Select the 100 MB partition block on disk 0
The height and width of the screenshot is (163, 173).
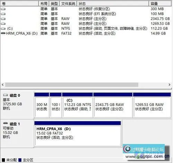pyautogui.click(x=56, y=105)
